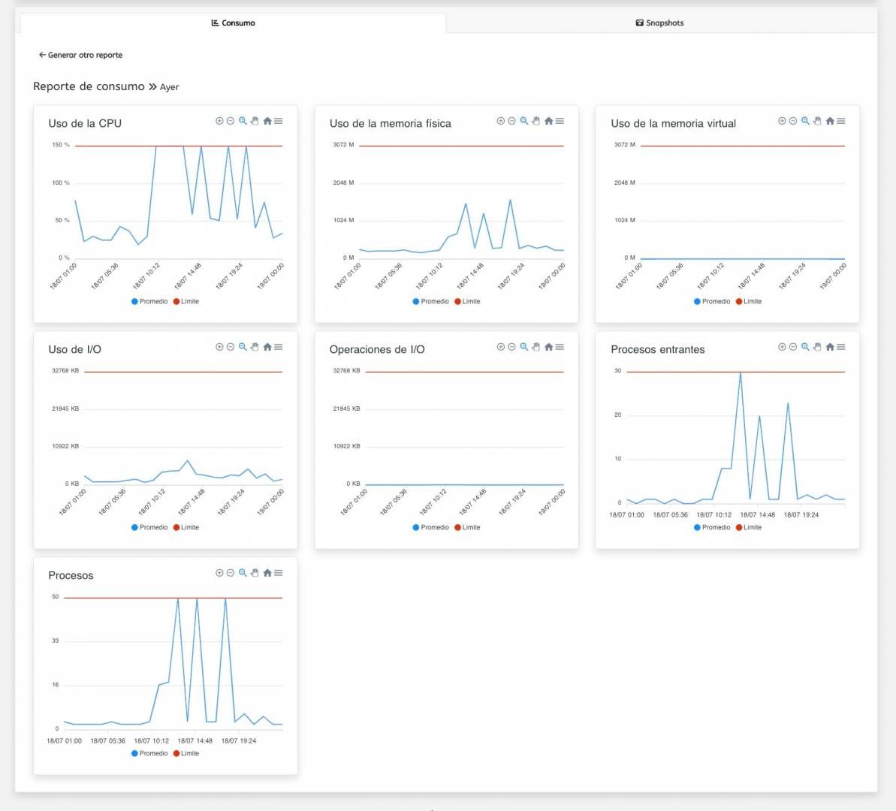Activate the panning hand on the Procesos chart

[255, 573]
